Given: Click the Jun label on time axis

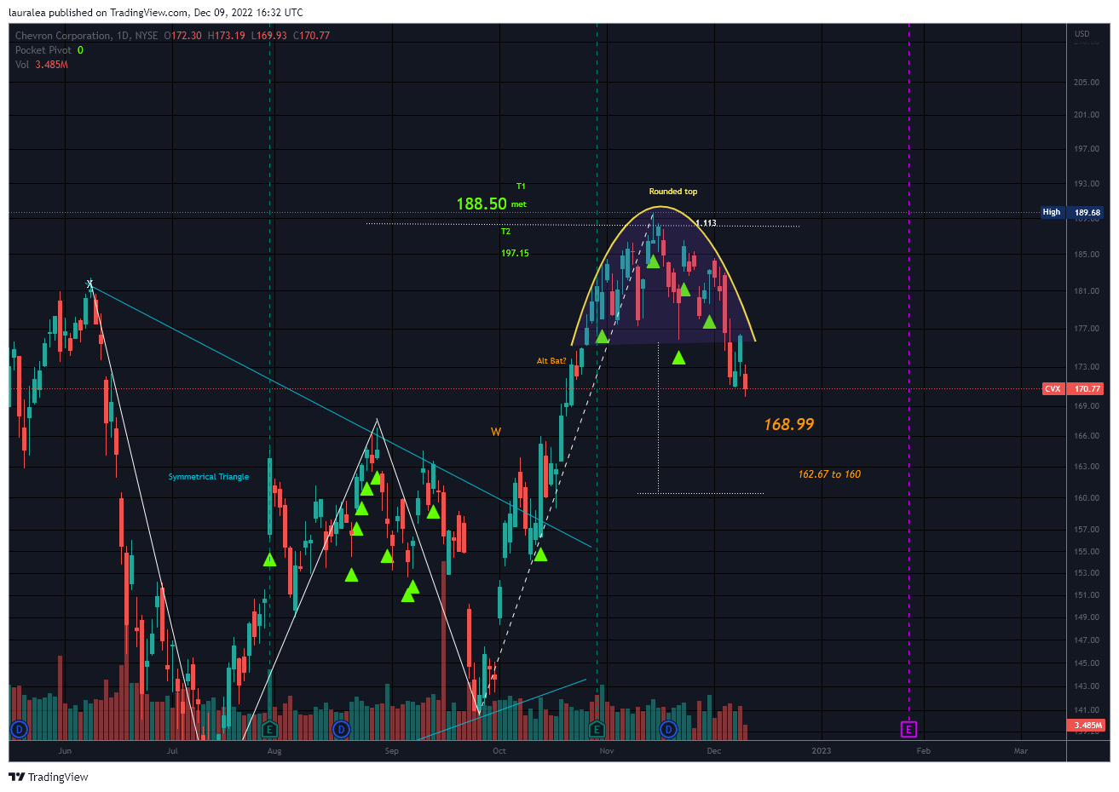Looking at the screenshot, I should coord(65,751).
